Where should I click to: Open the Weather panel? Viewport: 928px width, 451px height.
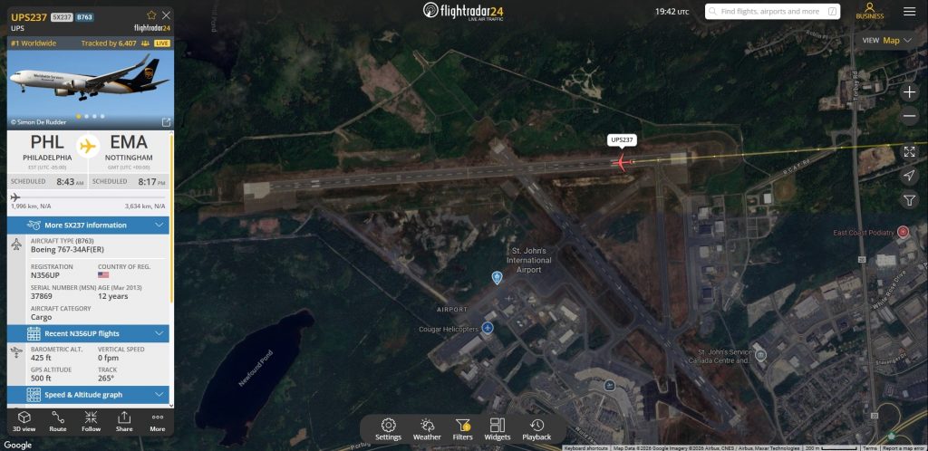[x=427, y=429]
